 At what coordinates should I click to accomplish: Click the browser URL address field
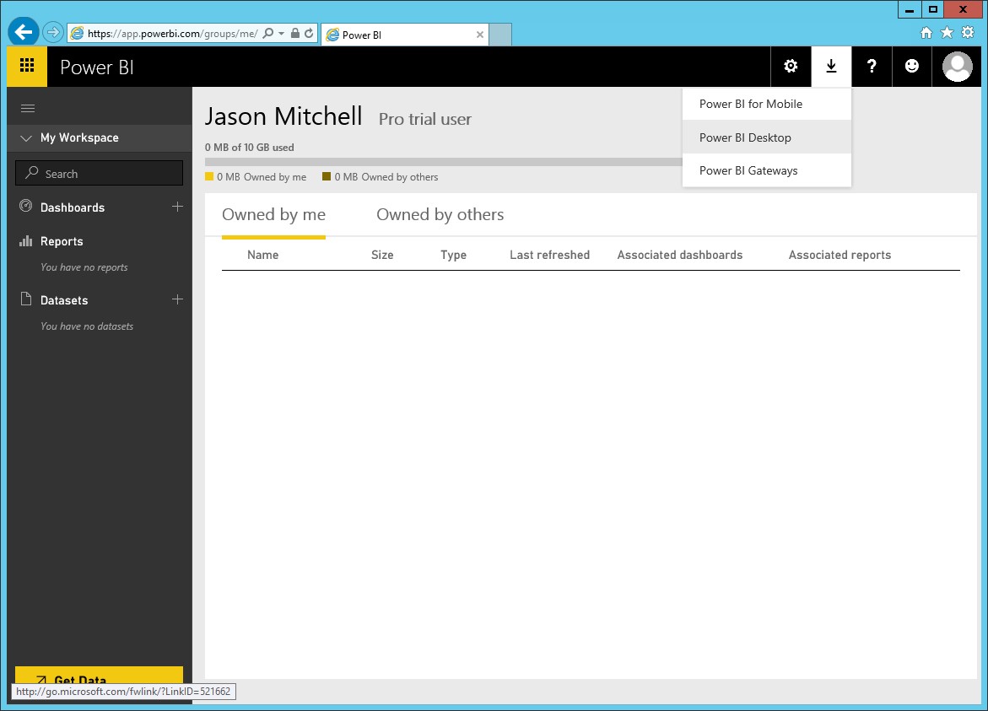pos(172,34)
